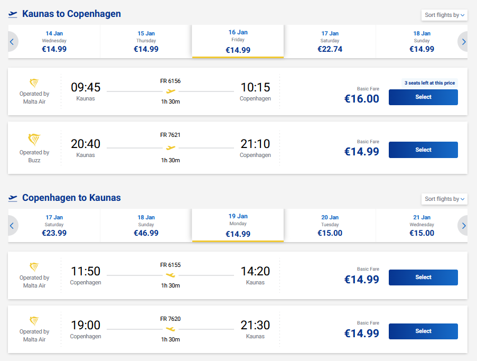Open Sort flights by dropdown for return flights
Viewport: 477px width, 361px height.
444,199
